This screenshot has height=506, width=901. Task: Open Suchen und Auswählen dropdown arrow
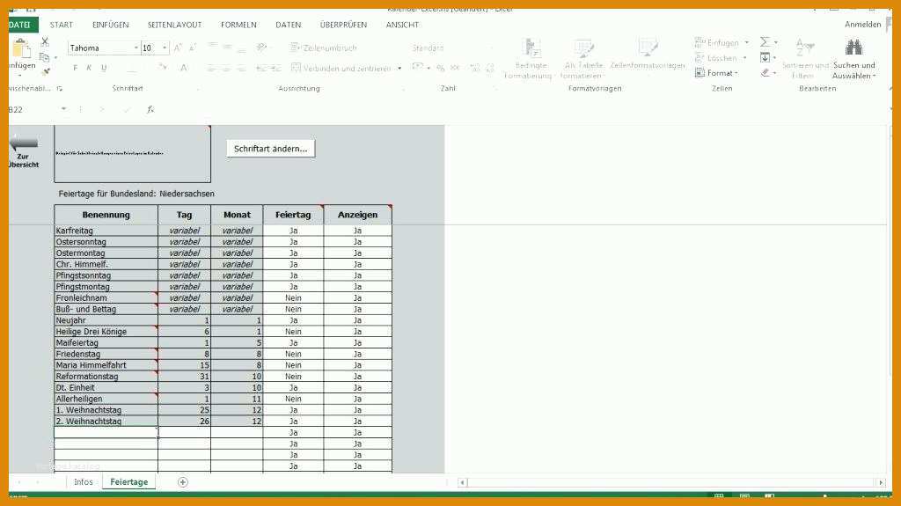[x=875, y=76]
